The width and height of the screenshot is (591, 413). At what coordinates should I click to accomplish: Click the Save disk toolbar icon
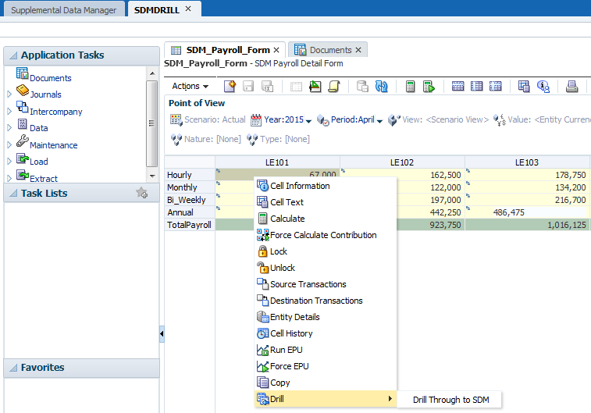[x=248, y=87]
